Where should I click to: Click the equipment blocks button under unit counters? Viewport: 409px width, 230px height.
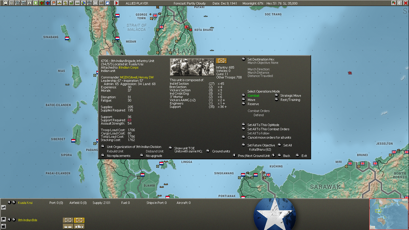(x=79, y=226)
